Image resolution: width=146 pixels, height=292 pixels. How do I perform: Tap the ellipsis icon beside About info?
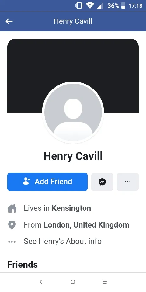(12, 242)
